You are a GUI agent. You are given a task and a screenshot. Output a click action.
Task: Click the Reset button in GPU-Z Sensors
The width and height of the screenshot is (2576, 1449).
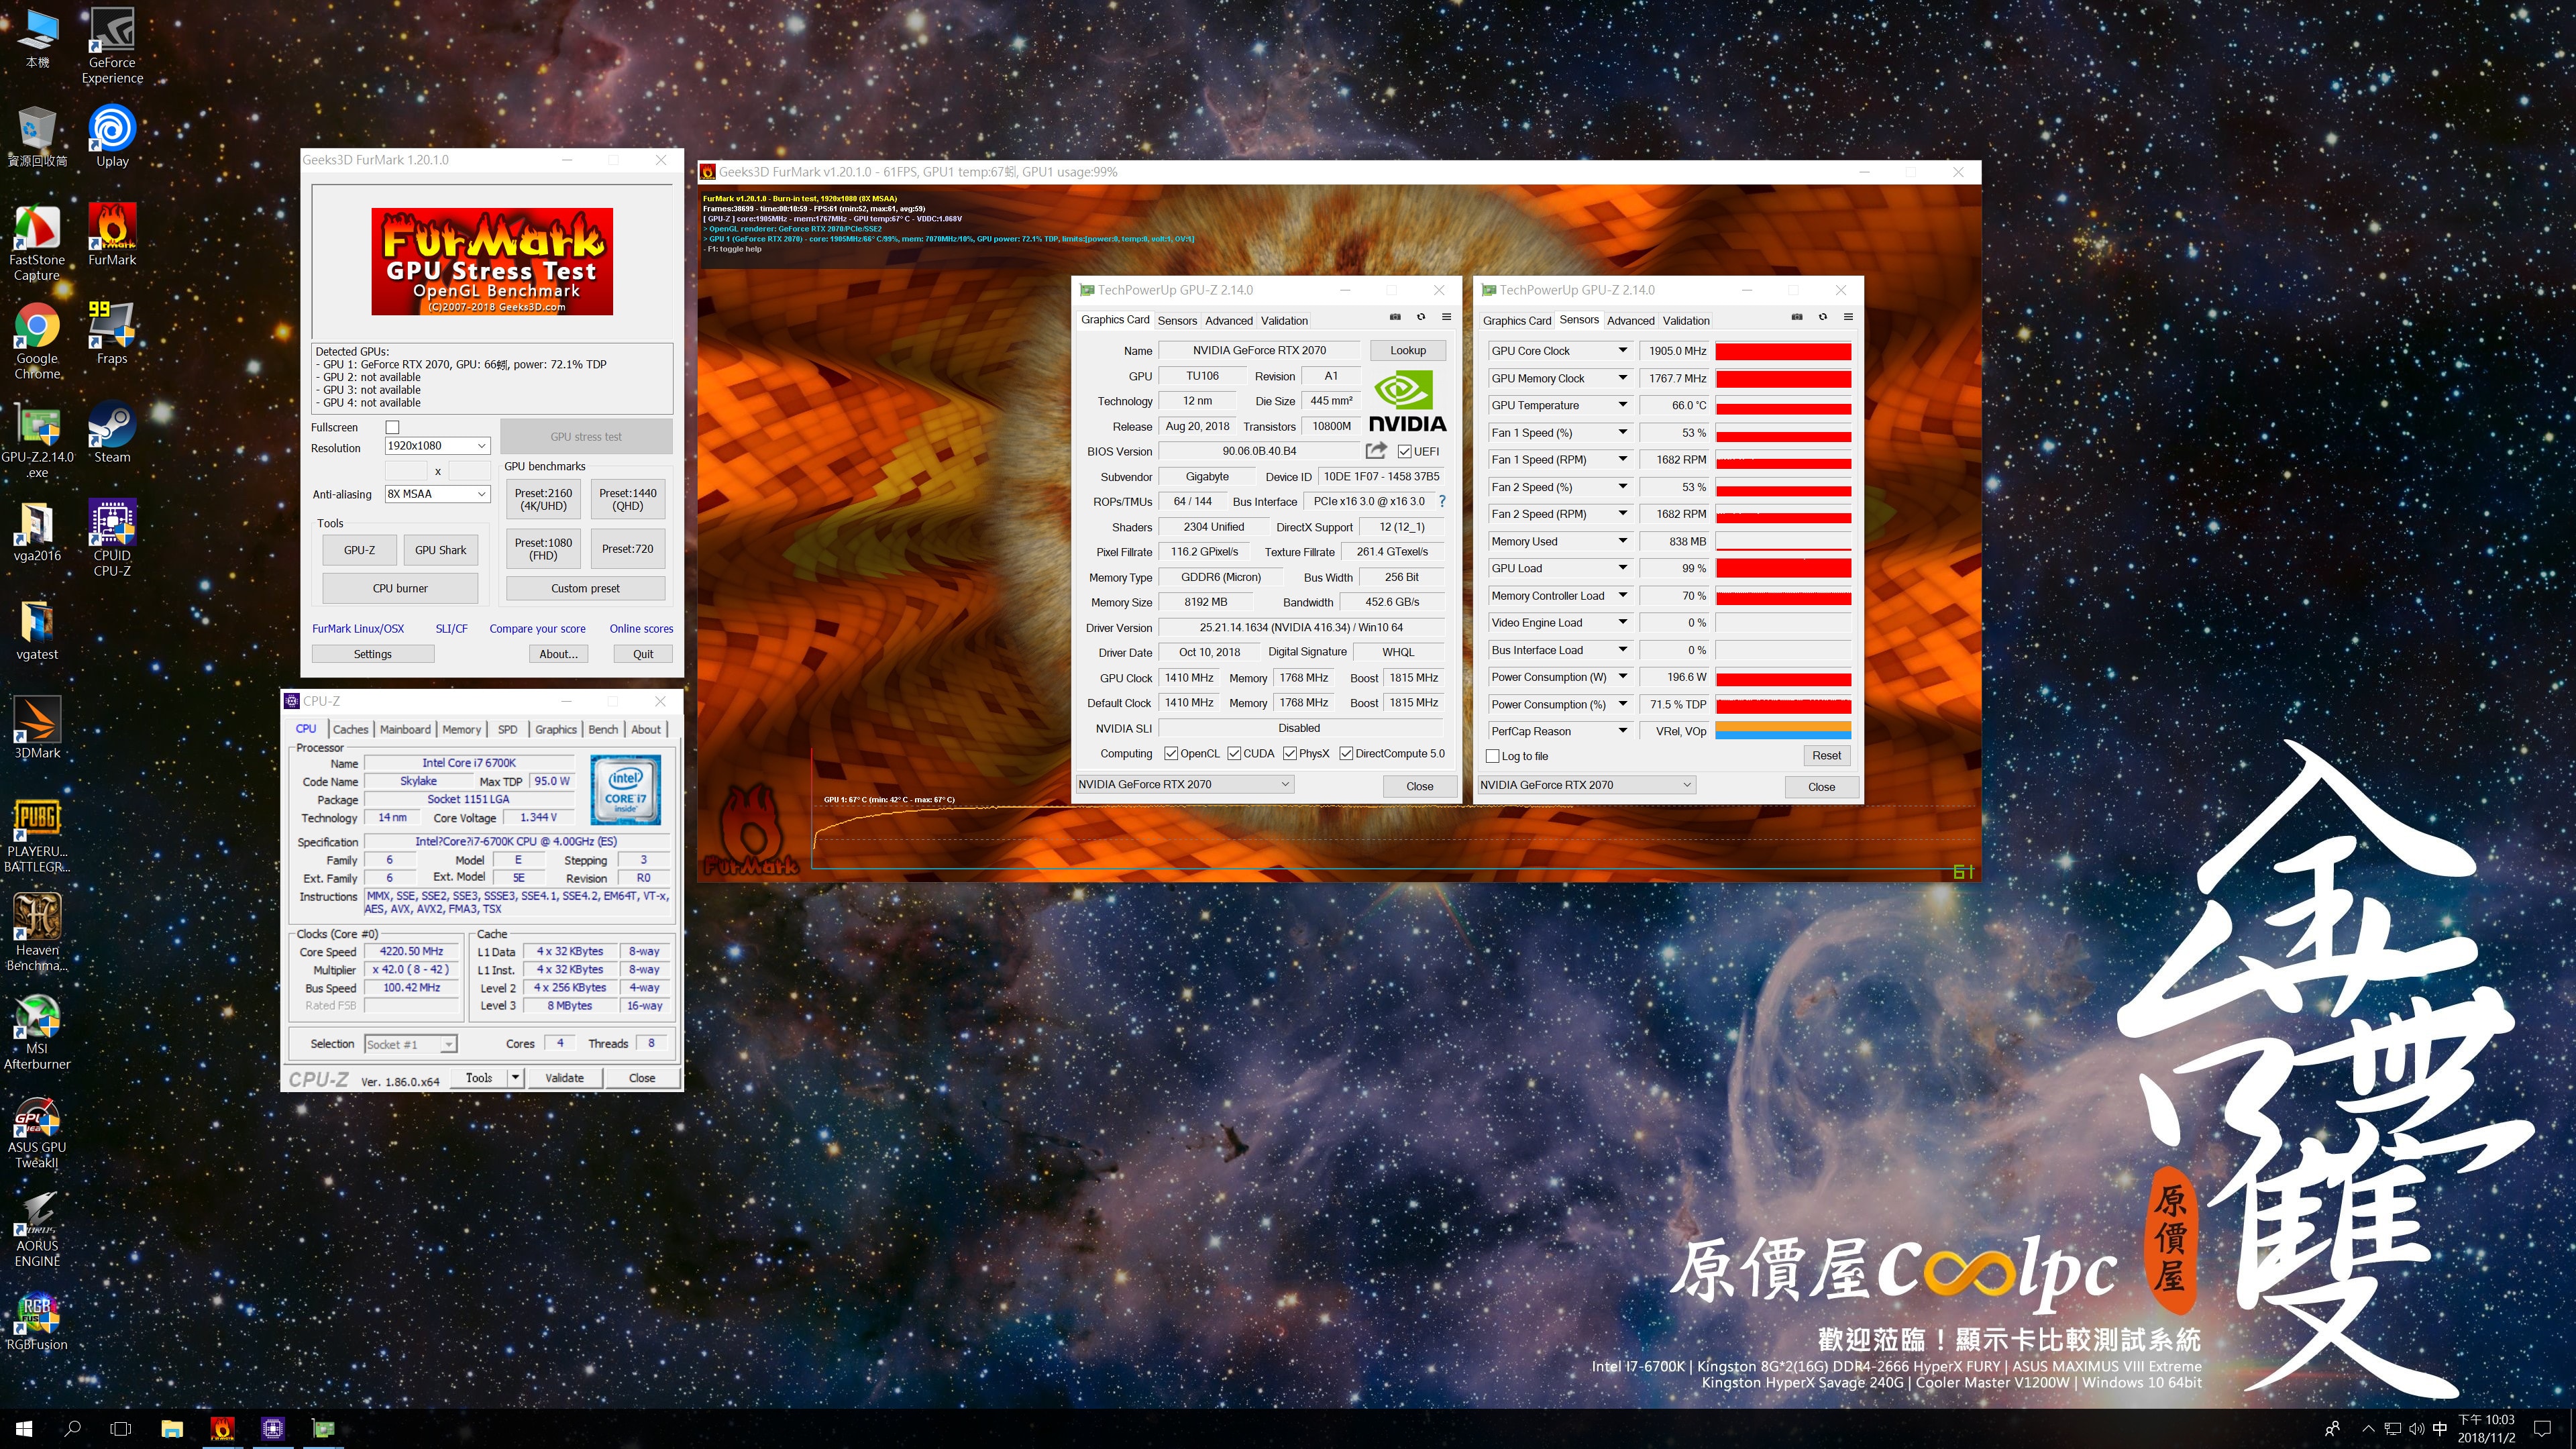click(x=1826, y=756)
